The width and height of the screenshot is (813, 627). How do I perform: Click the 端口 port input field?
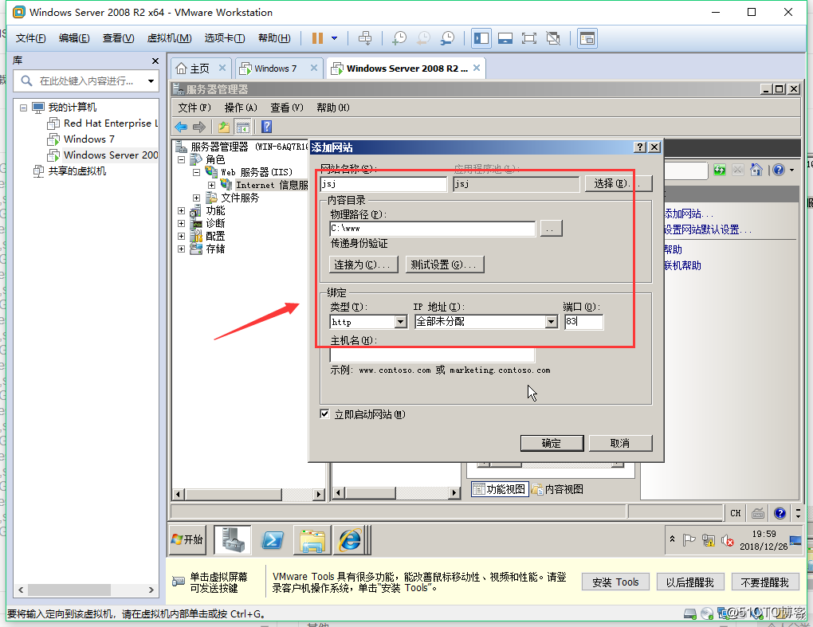(x=583, y=322)
